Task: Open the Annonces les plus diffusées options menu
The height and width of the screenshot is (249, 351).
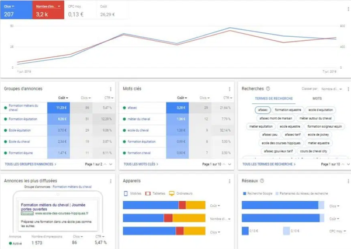Action: pos(110,181)
